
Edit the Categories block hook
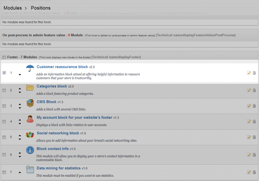(249, 90)
